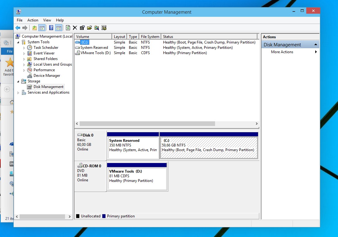
Task: Click the Open folder icon in the toolbar
Action: point(89,28)
